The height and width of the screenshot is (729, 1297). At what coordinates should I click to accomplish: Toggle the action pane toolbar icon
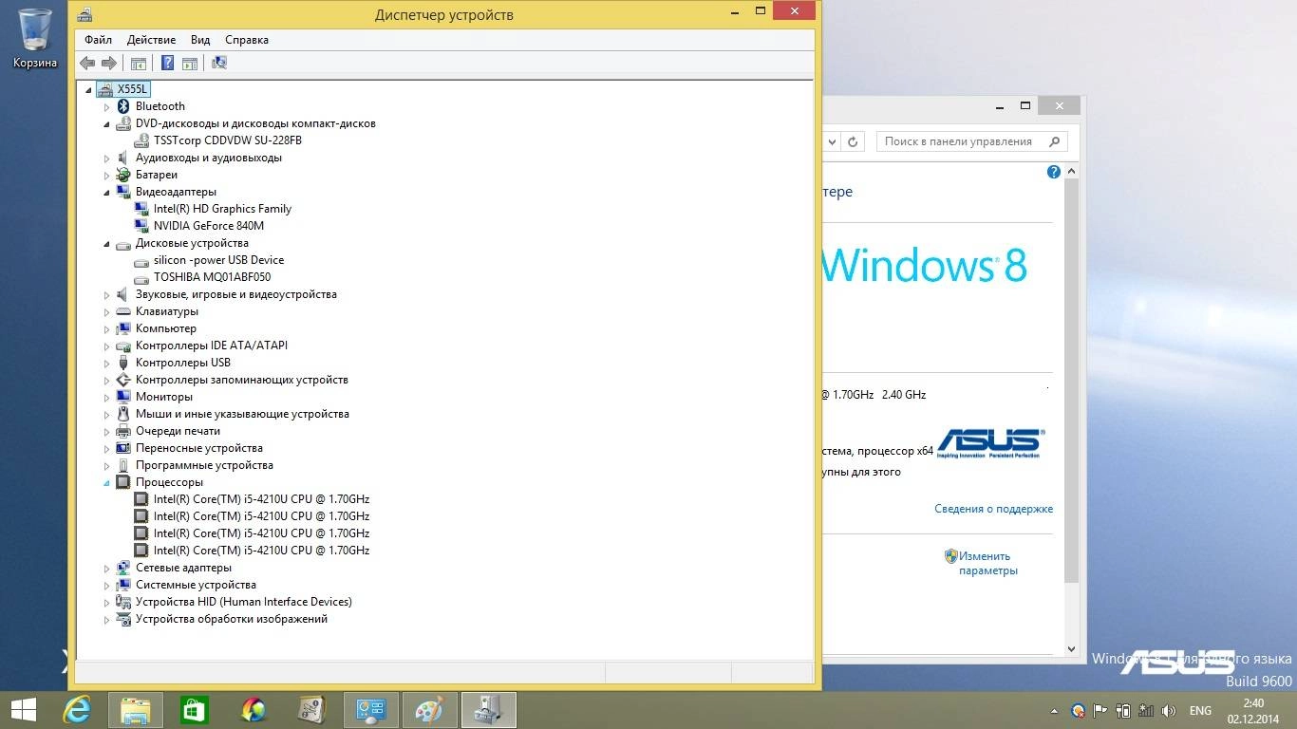tap(190, 63)
